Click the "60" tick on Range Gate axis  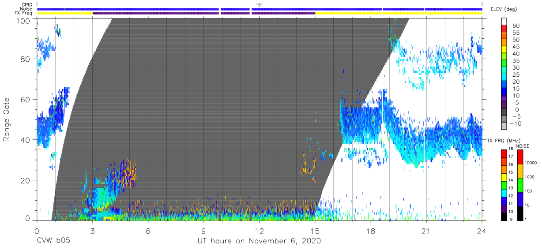(25, 99)
